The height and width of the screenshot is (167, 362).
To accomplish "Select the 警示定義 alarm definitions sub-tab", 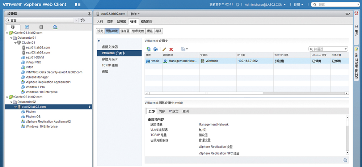I will click(138, 31).
